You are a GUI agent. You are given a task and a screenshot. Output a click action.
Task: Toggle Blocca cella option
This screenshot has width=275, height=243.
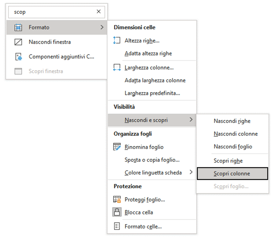(x=152, y=212)
